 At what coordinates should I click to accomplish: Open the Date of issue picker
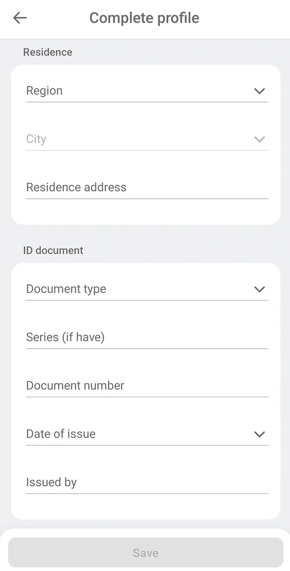pos(145,434)
